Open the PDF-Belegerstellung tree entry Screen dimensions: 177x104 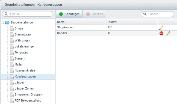click(28, 100)
